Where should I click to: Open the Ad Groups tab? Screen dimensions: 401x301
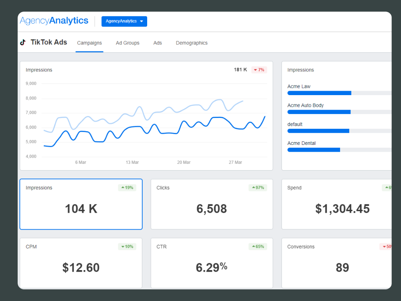[x=128, y=43]
